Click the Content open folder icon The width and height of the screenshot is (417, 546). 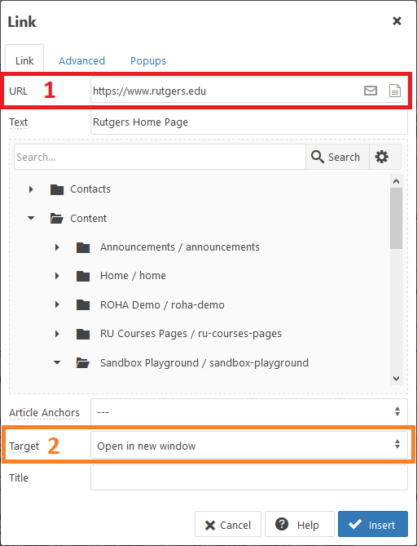(57, 219)
